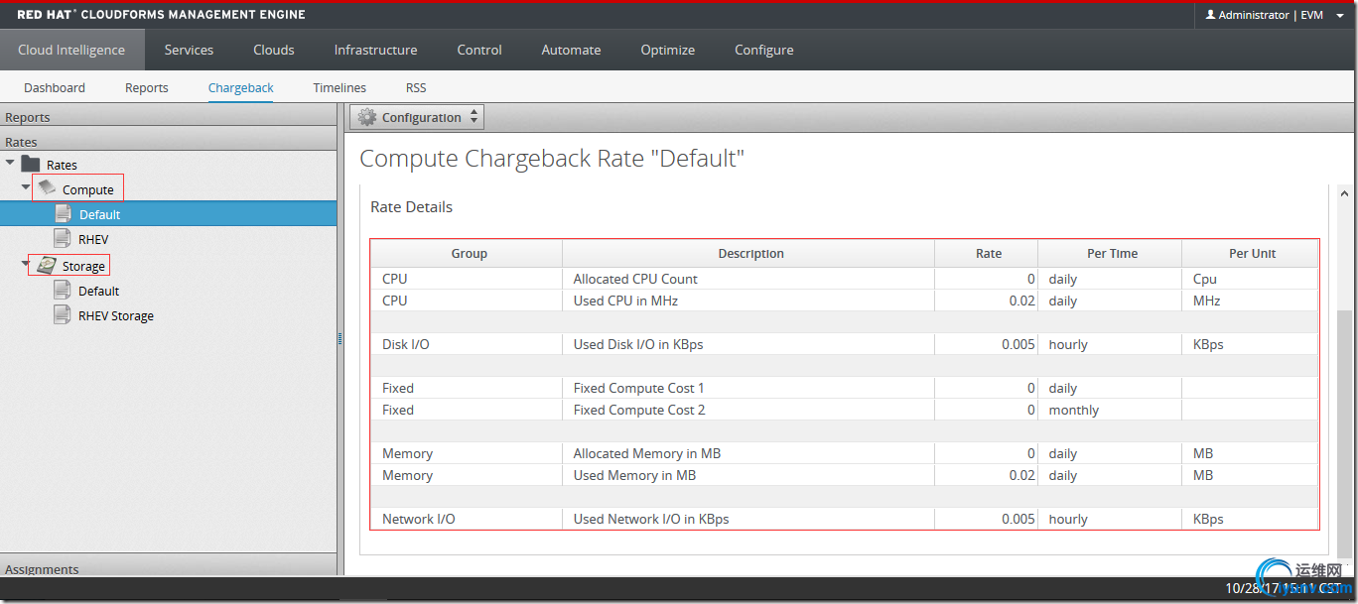Collapse the Rates root tree node
The width and height of the screenshot is (1358, 604).
tap(10, 163)
